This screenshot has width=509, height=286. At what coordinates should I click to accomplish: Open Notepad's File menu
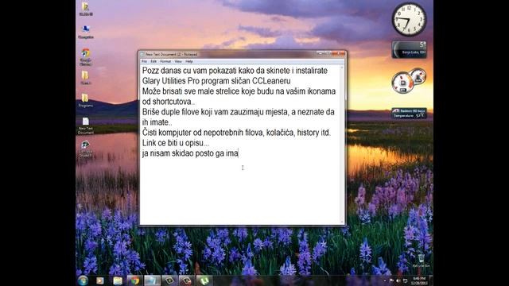(144, 61)
